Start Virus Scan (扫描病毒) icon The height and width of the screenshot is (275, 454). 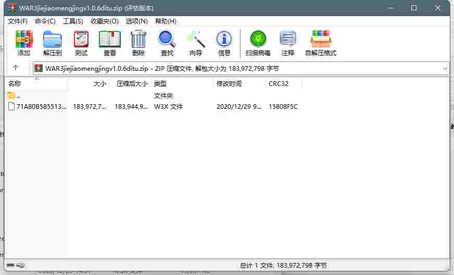coord(258,43)
